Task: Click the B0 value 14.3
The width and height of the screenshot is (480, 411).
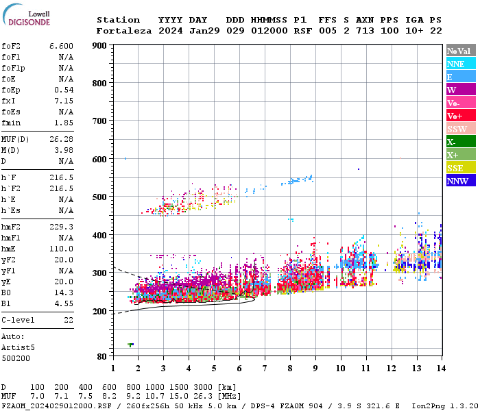Action: pyautogui.click(x=64, y=292)
